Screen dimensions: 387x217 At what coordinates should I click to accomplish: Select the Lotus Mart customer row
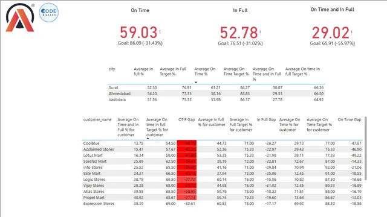click(223, 156)
